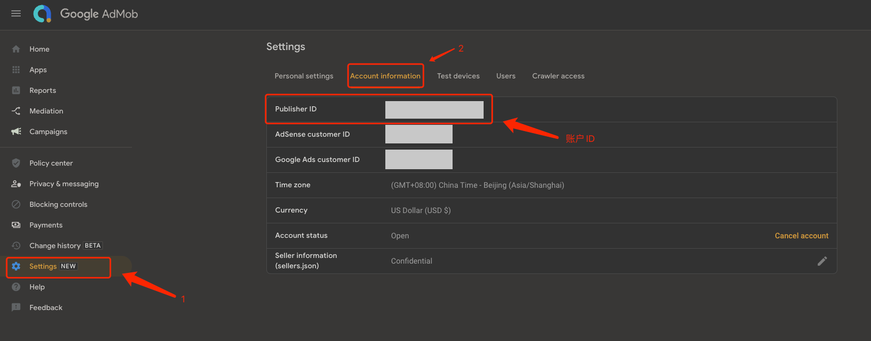
Task: Go to Apps section
Action: click(38, 70)
